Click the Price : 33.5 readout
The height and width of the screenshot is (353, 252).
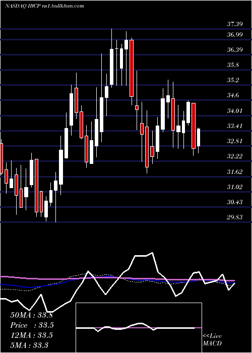coord(32,325)
